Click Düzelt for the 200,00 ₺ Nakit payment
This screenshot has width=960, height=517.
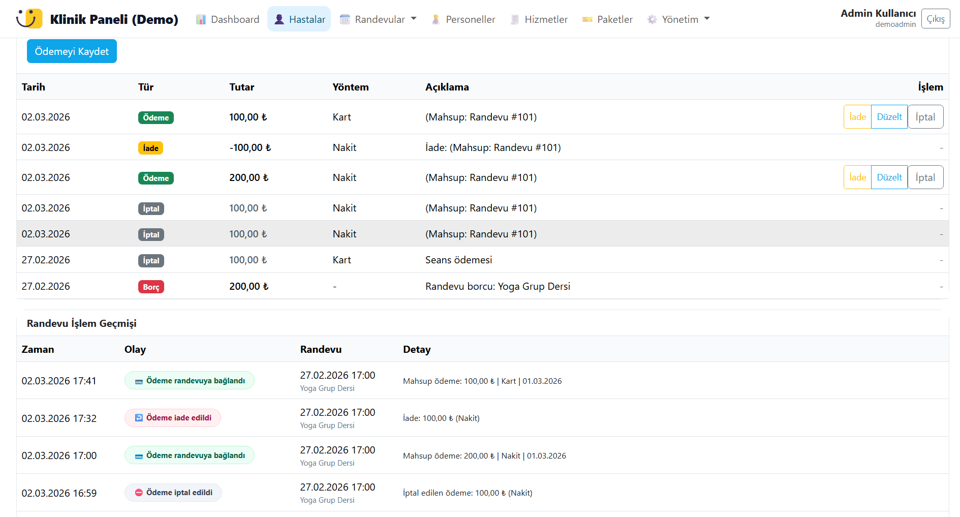click(889, 177)
